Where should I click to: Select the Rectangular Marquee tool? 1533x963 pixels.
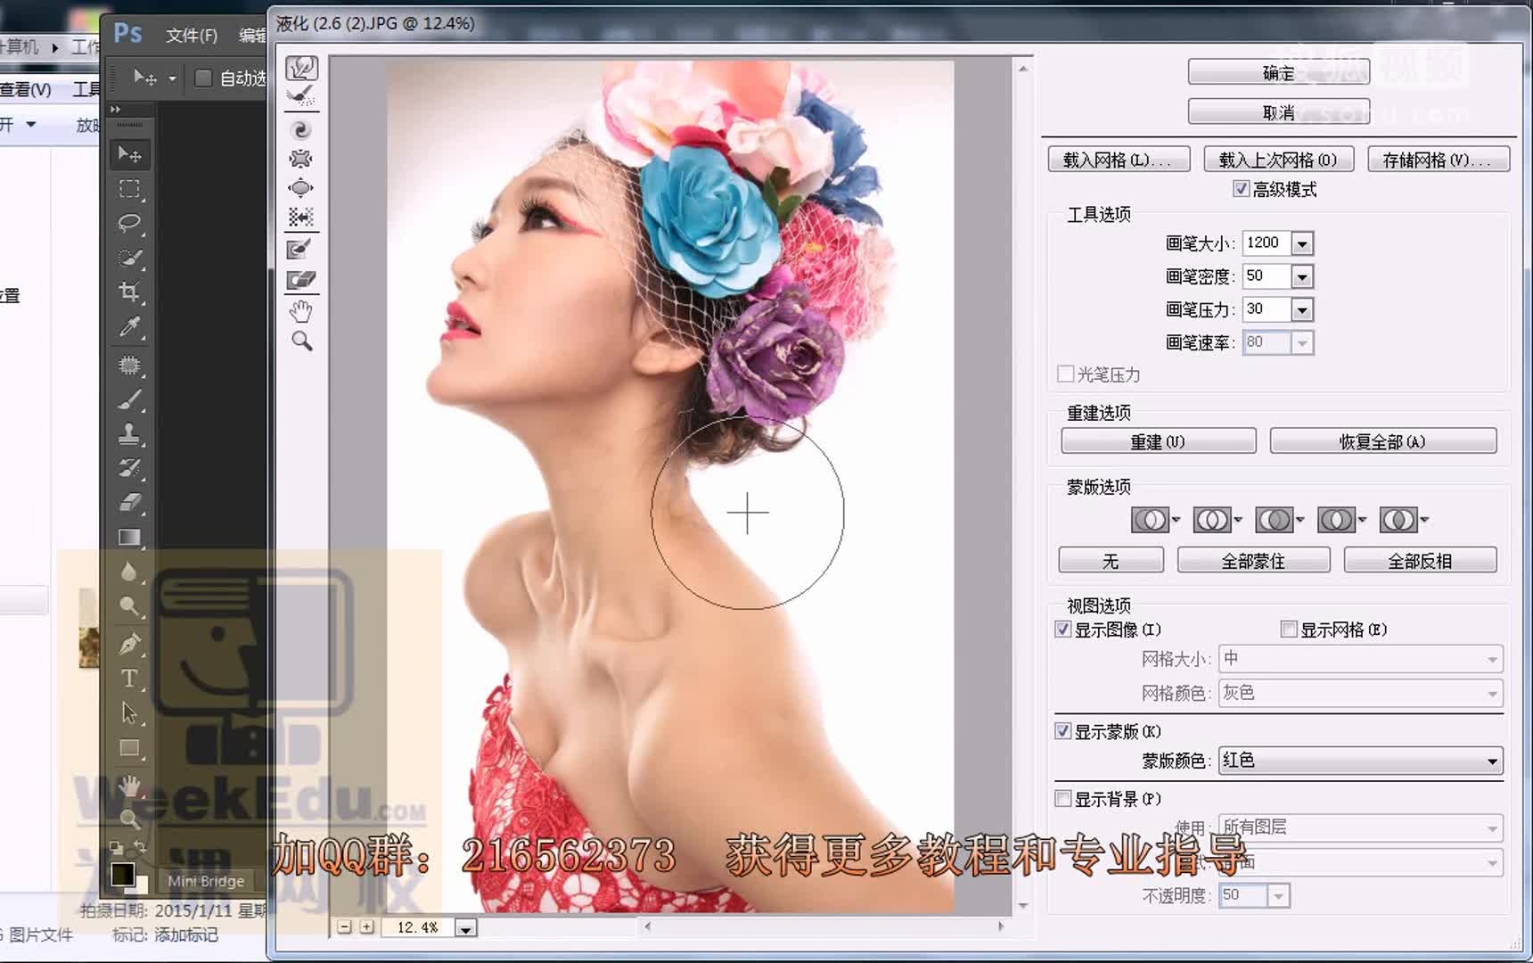click(x=130, y=189)
